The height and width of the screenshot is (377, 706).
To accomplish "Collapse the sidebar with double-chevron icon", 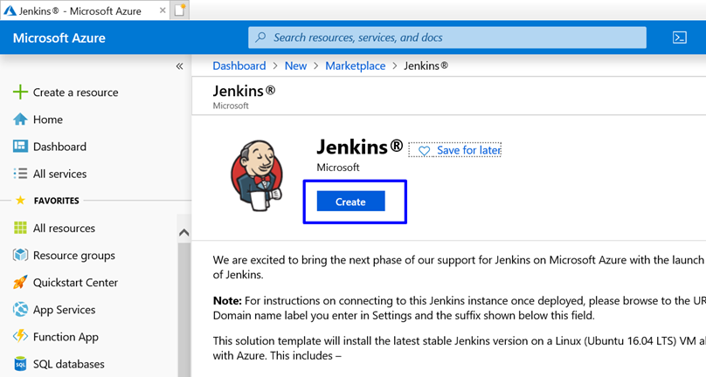I will pyautogui.click(x=179, y=66).
